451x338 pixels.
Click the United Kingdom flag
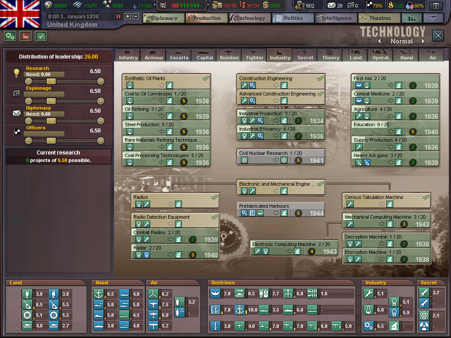pyautogui.click(x=20, y=14)
